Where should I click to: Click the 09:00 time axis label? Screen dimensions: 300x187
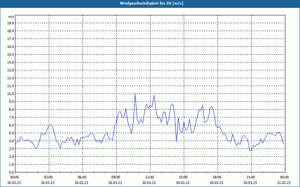117,177
